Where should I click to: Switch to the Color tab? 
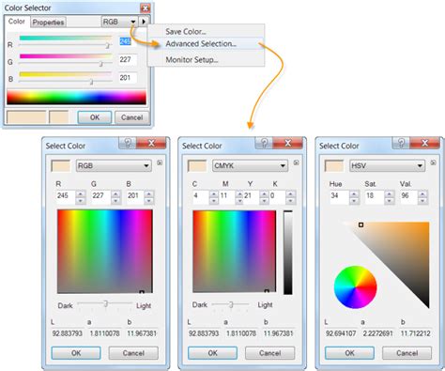point(16,22)
